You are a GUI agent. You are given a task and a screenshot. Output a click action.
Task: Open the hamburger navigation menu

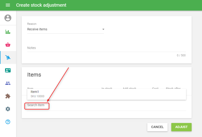[x=8, y=5]
